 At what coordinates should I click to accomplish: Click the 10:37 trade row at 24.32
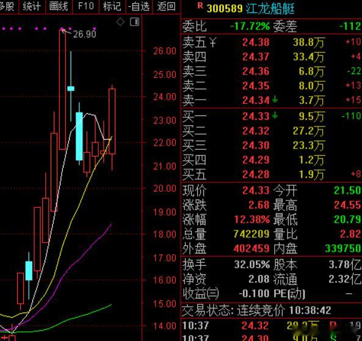[272, 326]
